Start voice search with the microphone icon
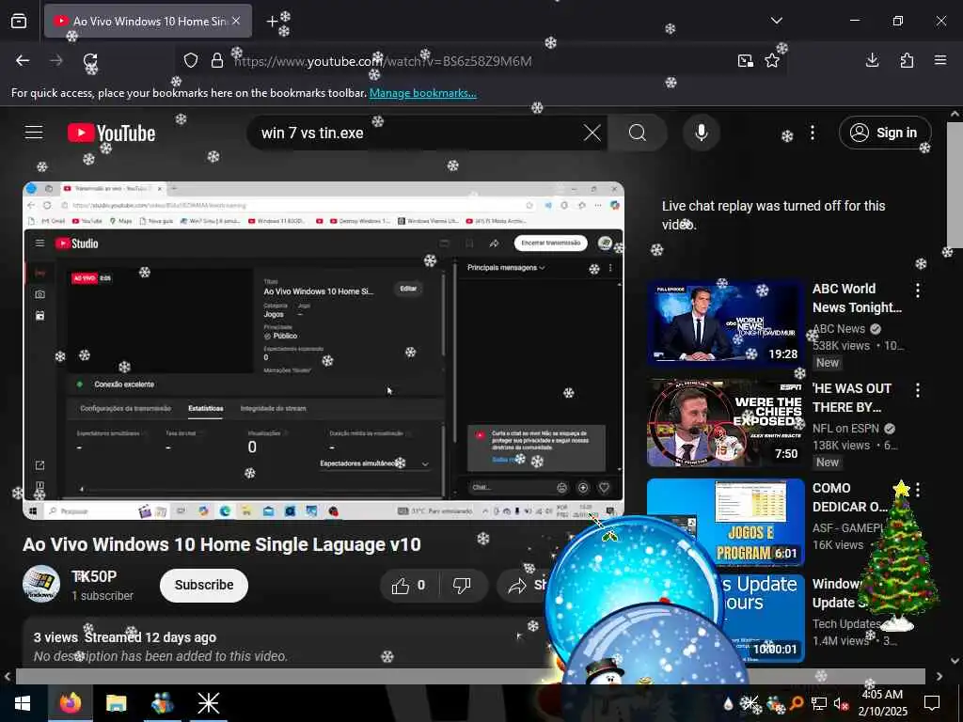This screenshot has height=722, width=963. tap(702, 133)
